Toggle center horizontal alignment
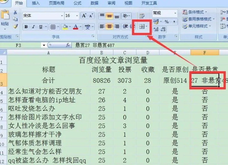 [110, 26]
